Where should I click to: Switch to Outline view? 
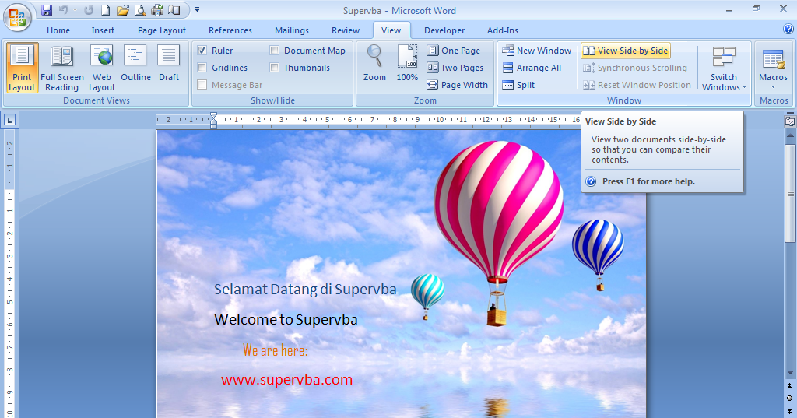[x=135, y=64]
